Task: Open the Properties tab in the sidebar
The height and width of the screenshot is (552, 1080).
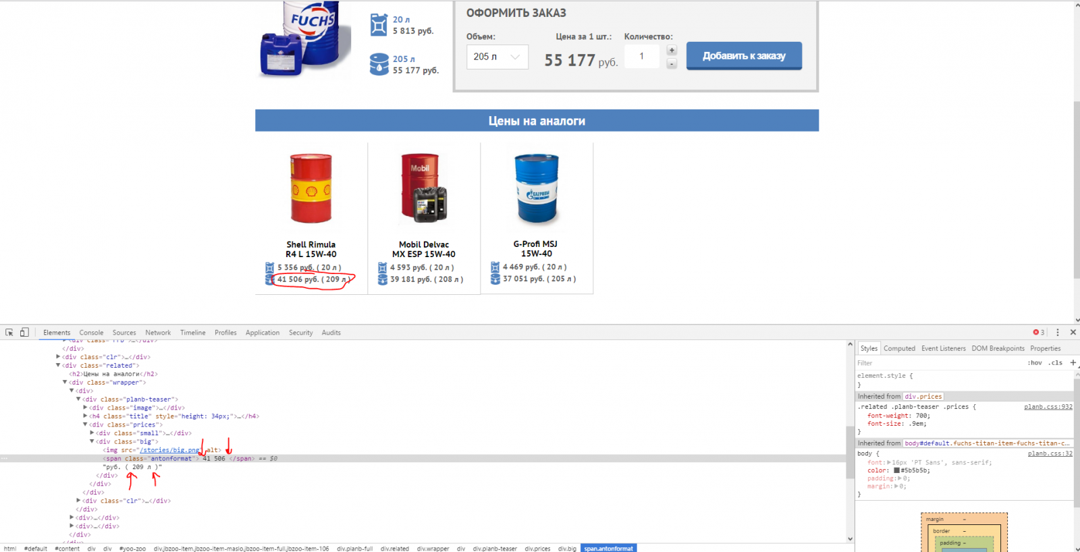Action: click(1046, 348)
